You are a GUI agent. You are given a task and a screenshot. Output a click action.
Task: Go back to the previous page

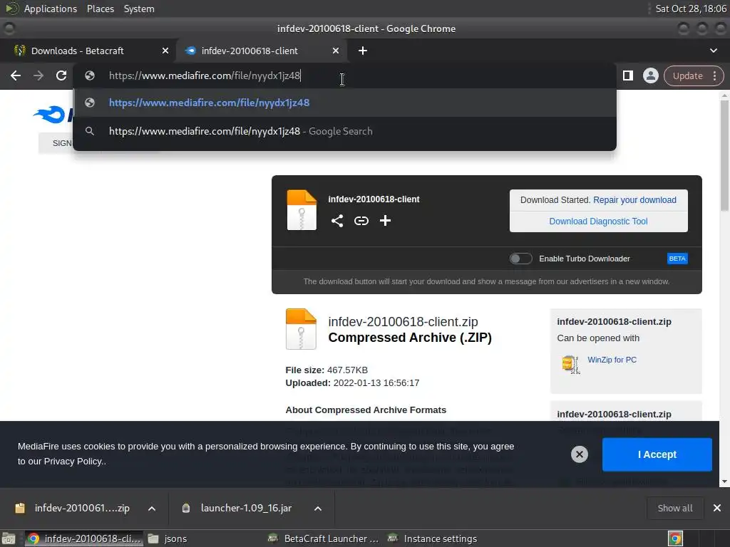pyautogui.click(x=16, y=75)
